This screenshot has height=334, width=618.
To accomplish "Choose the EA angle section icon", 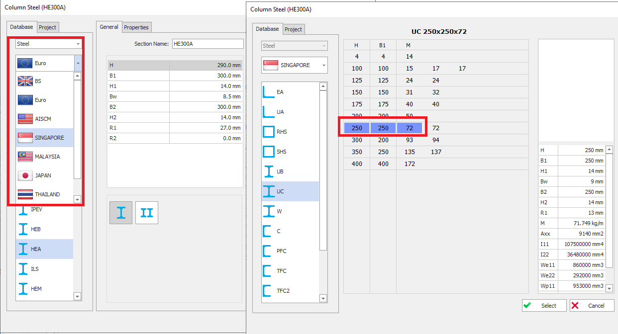I will pos(269,92).
